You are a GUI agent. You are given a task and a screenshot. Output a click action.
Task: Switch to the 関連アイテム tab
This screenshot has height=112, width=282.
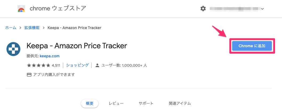[x=180, y=103]
